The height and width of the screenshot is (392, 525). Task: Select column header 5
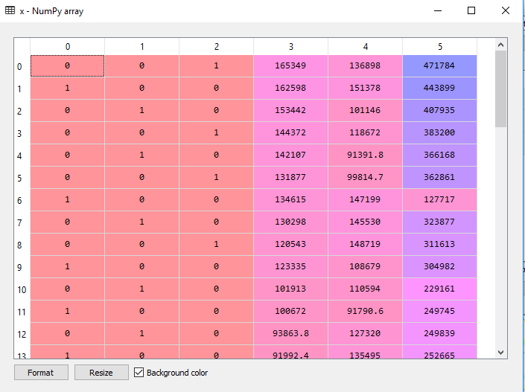pyautogui.click(x=439, y=46)
